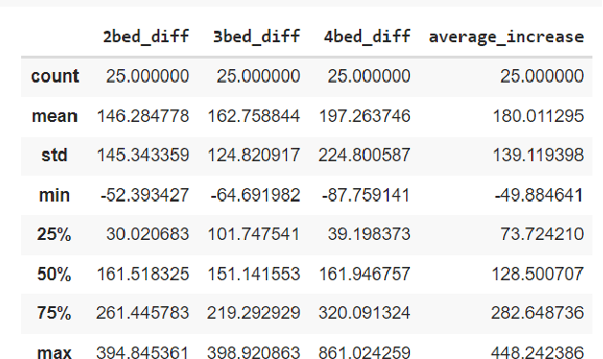Click the min value -49.884641
This screenshot has height=359, width=603.
(540, 195)
